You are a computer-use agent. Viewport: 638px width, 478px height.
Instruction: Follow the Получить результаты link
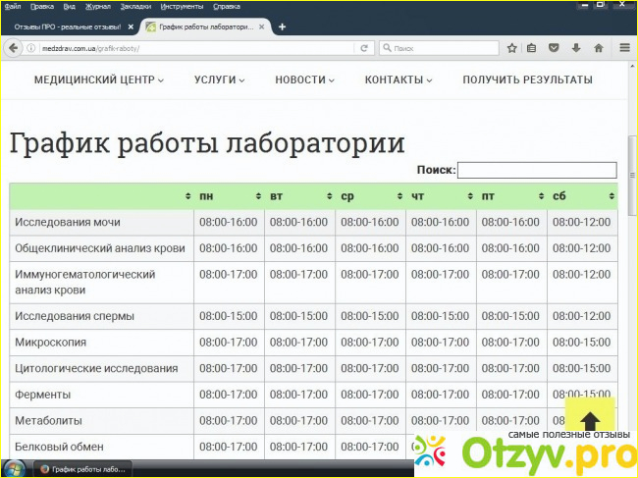tap(527, 80)
